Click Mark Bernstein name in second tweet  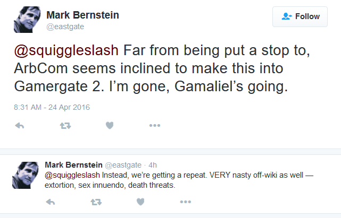[73, 165]
